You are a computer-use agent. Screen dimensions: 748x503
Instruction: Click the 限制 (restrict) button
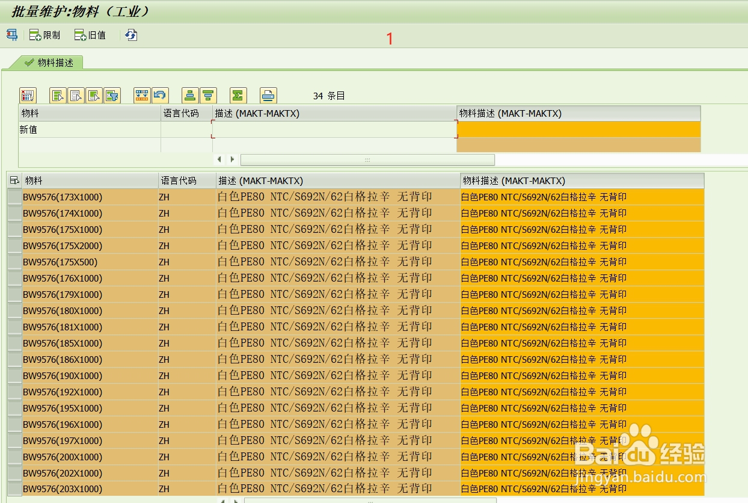pyautogui.click(x=43, y=35)
